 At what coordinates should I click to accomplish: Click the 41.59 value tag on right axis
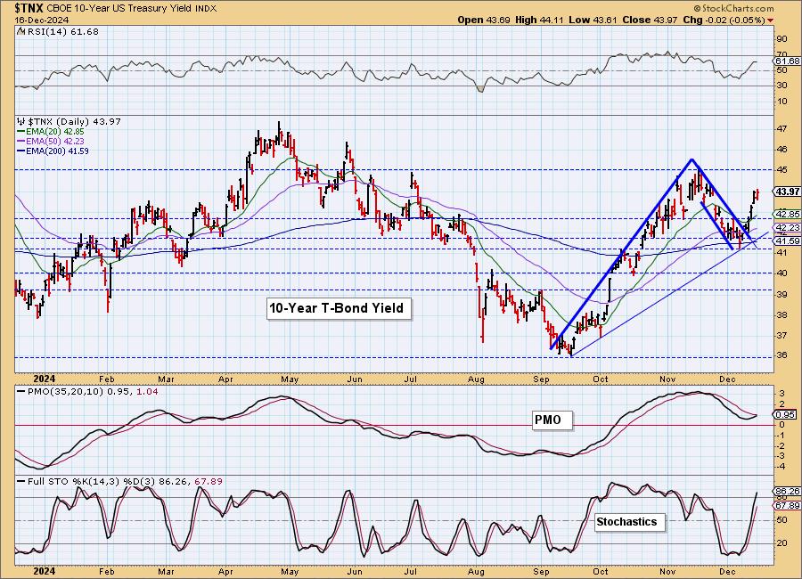pyautogui.click(x=787, y=241)
